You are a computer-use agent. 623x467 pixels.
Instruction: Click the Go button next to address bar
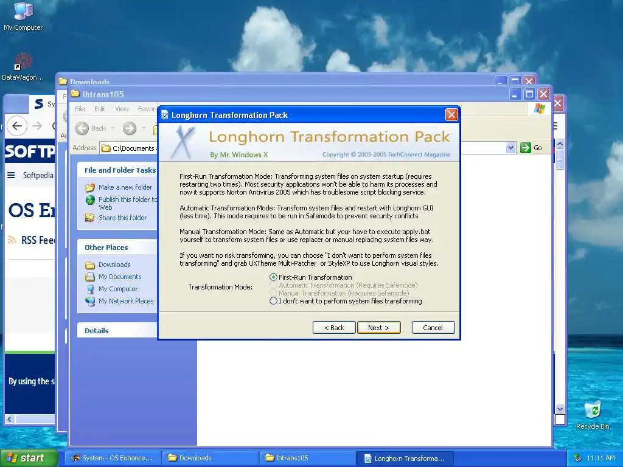[532, 148]
